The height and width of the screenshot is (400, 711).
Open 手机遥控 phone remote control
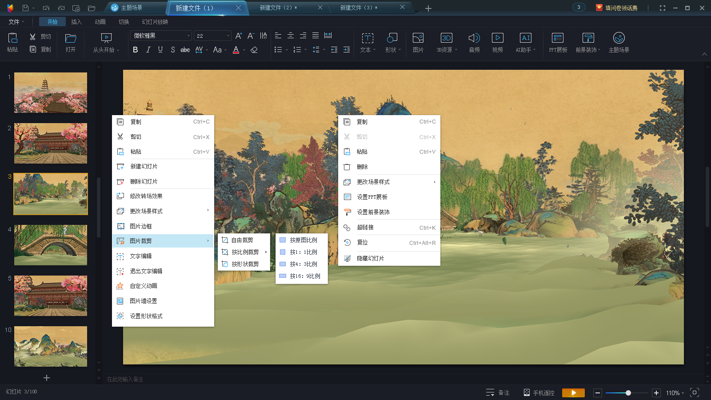click(539, 393)
